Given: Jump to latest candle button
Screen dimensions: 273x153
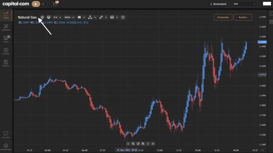Looking at the screenshot, I should [x=153, y=144].
